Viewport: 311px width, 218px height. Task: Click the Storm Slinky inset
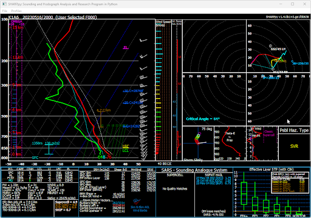coord(198,144)
